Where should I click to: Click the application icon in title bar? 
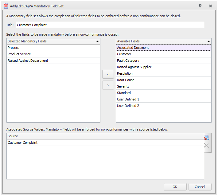point(6,6)
